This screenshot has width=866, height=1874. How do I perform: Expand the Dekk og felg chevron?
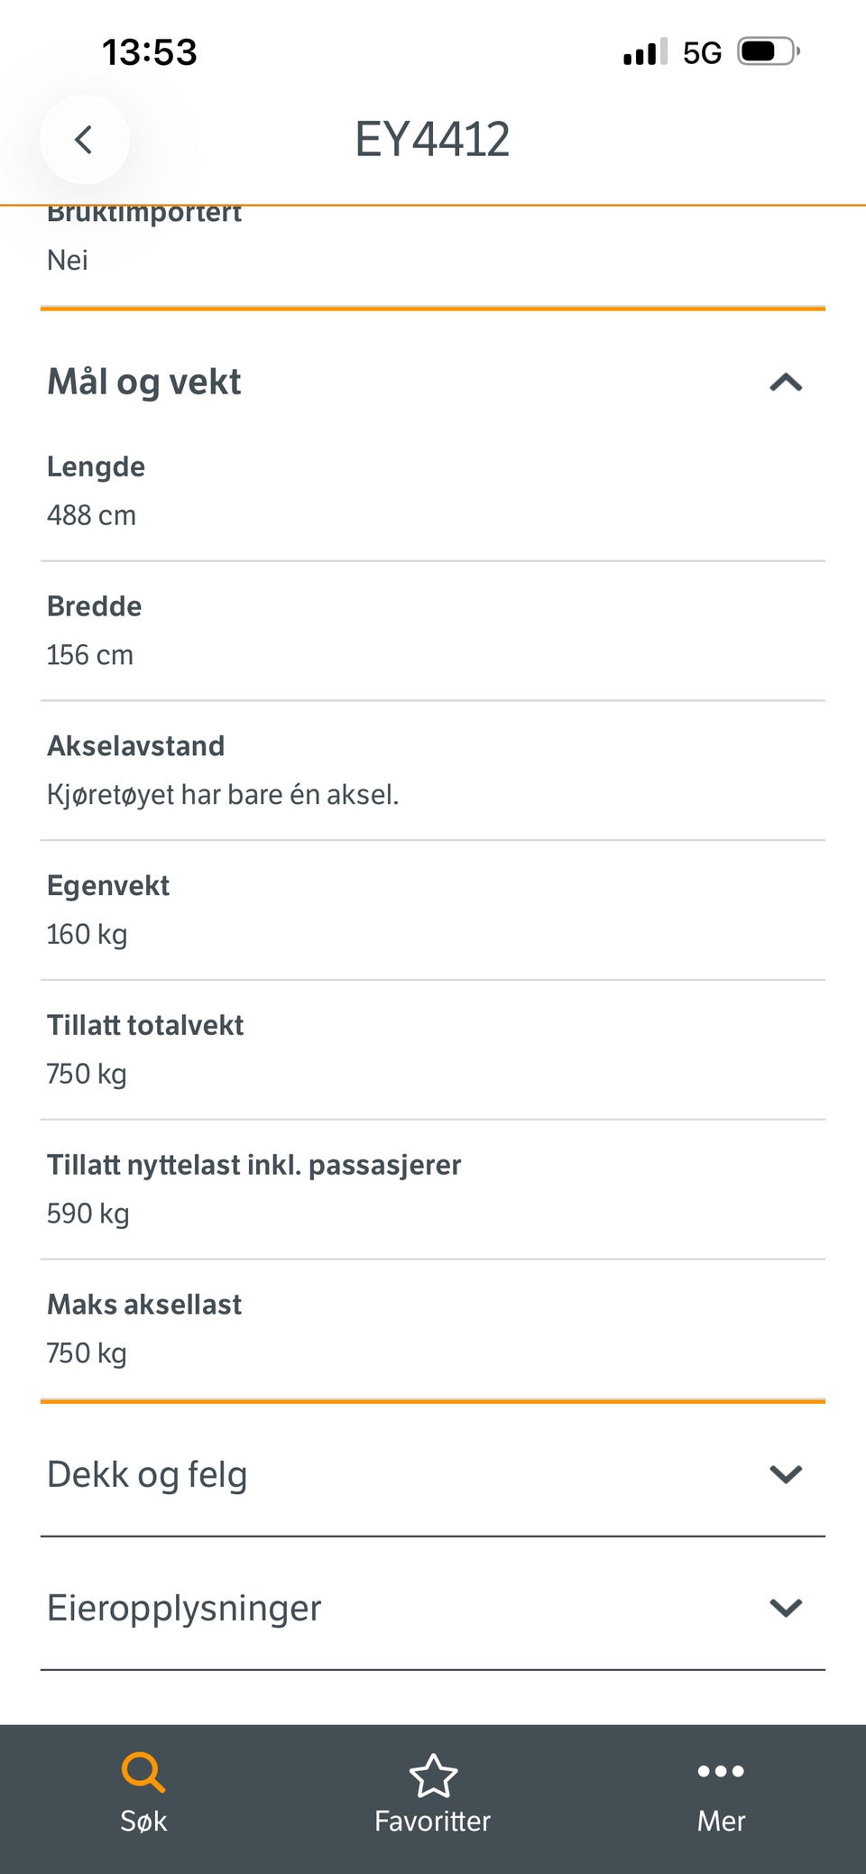coord(786,1474)
